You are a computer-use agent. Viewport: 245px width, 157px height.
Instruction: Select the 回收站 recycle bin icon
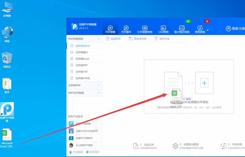click(7, 60)
